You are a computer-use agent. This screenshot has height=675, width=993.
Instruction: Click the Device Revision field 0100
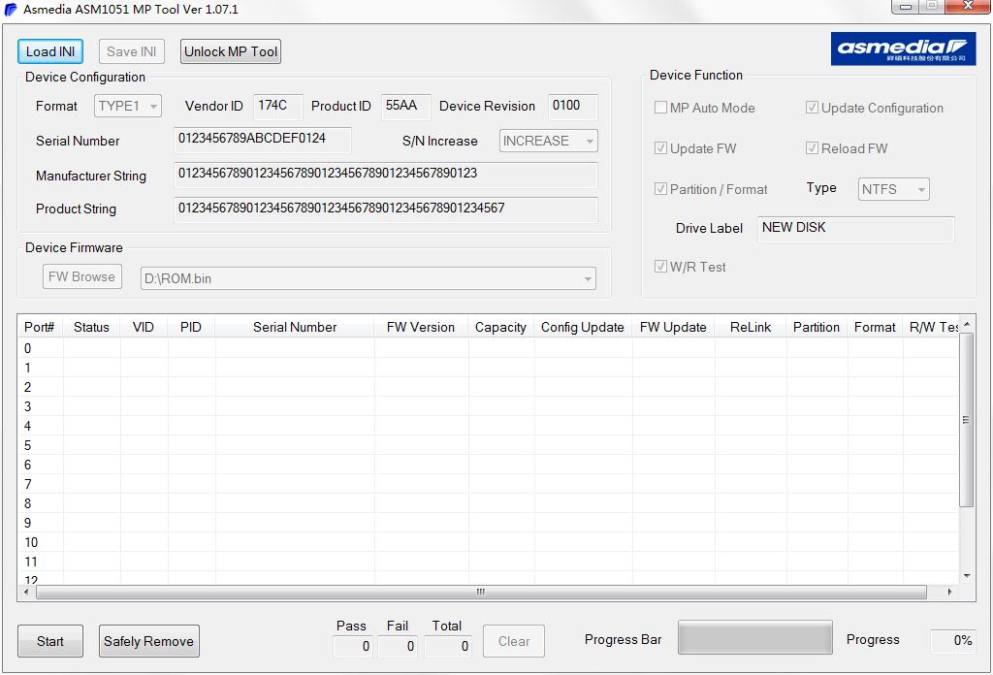pyautogui.click(x=572, y=107)
